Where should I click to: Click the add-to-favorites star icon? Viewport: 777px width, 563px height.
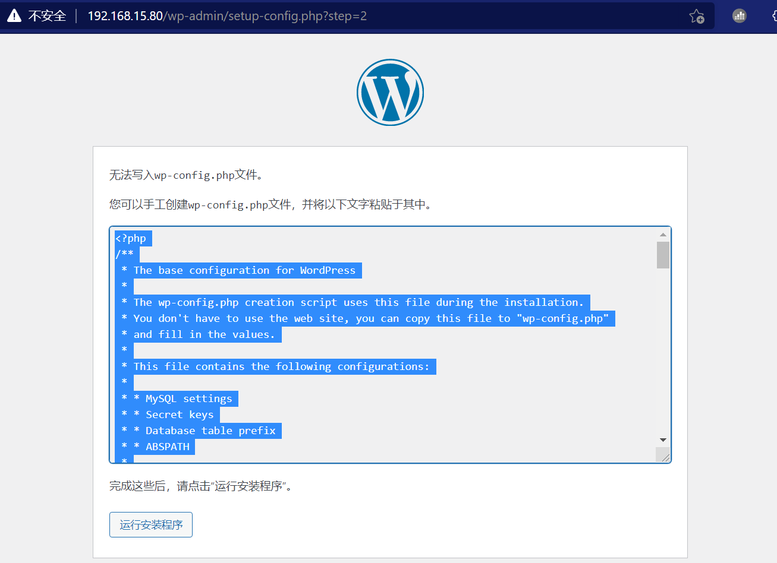pyautogui.click(x=696, y=16)
